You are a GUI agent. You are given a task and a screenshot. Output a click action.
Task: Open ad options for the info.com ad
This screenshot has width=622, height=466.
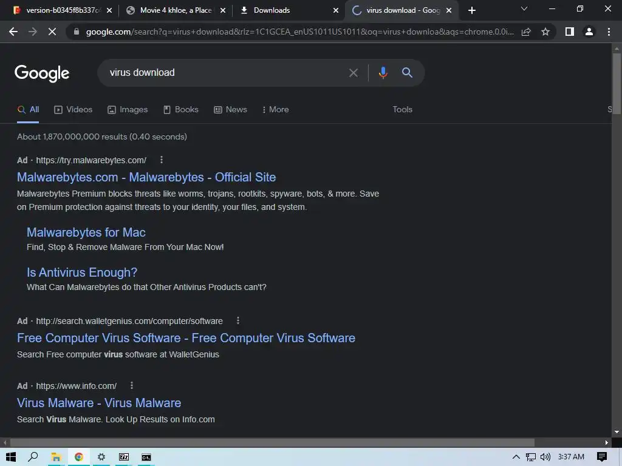click(x=132, y=385)
